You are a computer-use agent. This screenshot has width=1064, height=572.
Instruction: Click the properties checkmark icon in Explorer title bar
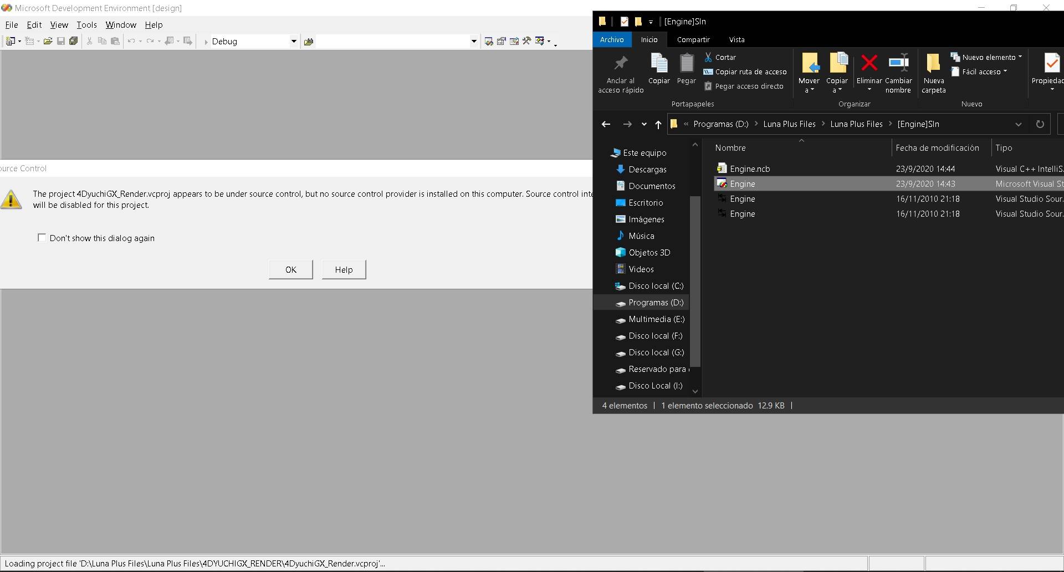pos(625,22)
